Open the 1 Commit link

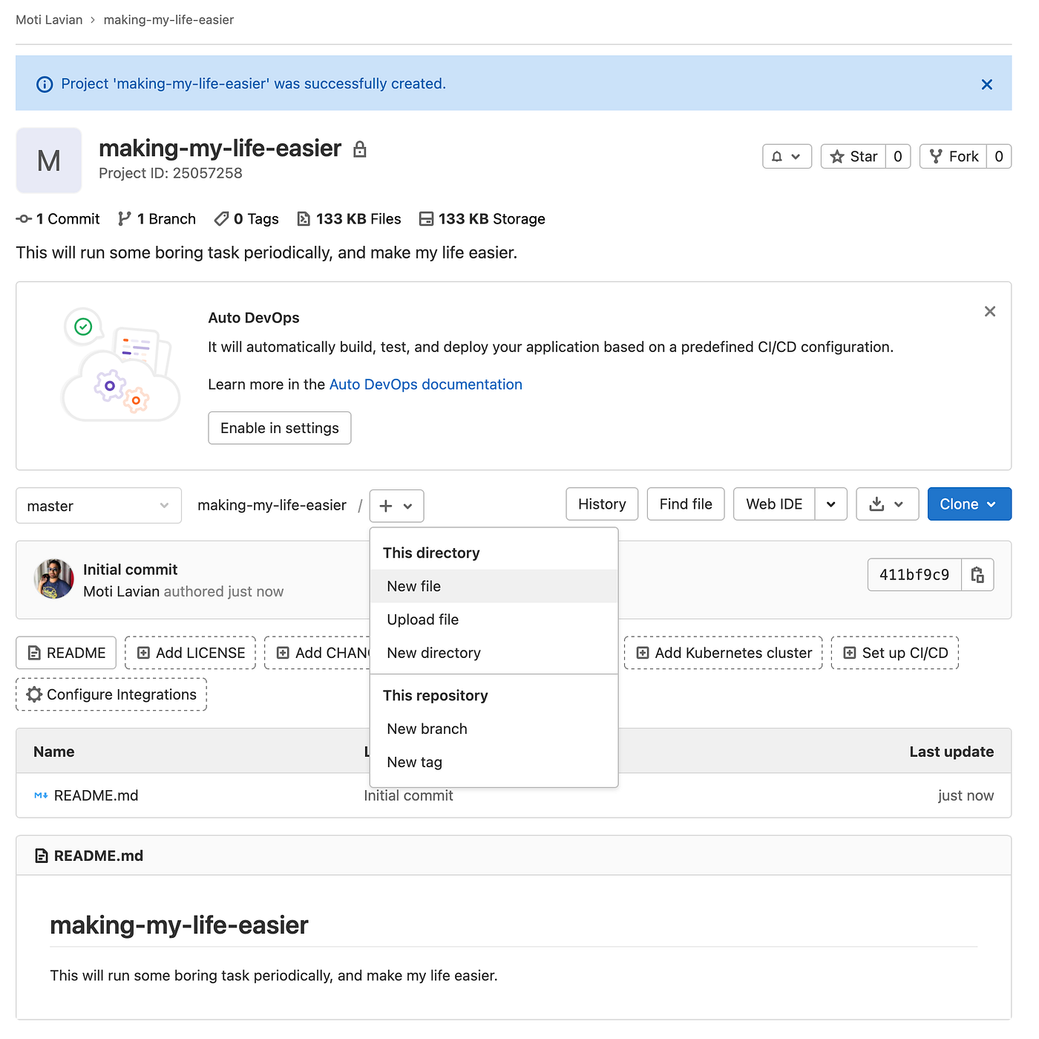pyautogui.click(x=58, y=219)
